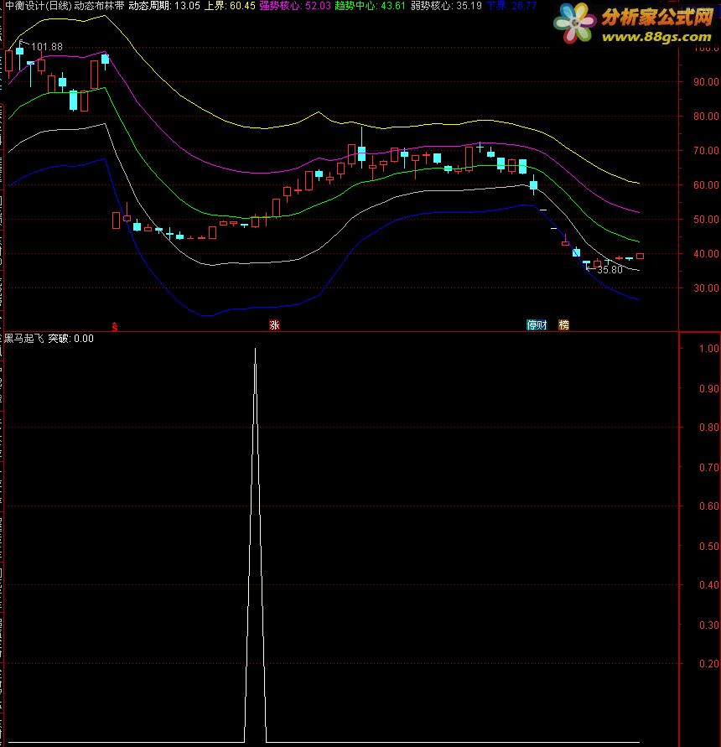Click the 黑马起飞 sub-indicator name
The image size is (721, 747).
coord(23,338)
